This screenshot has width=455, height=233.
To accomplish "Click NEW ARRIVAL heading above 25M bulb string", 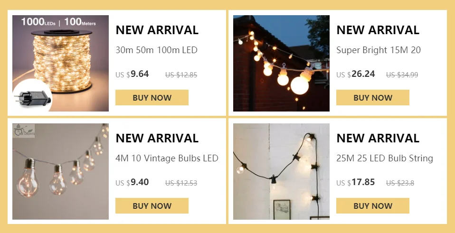I will point(378,138).
